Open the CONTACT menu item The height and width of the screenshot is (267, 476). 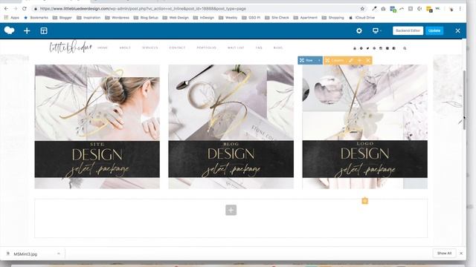tap(177, 47)
